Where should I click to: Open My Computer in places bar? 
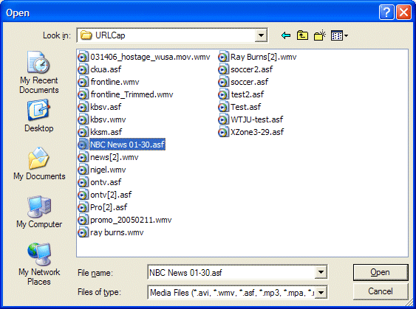coord(39,212)
